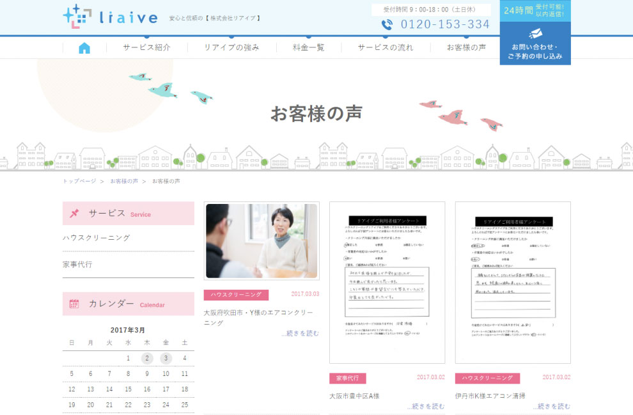Click the 24時間以内返信 banner

(535, 10)
